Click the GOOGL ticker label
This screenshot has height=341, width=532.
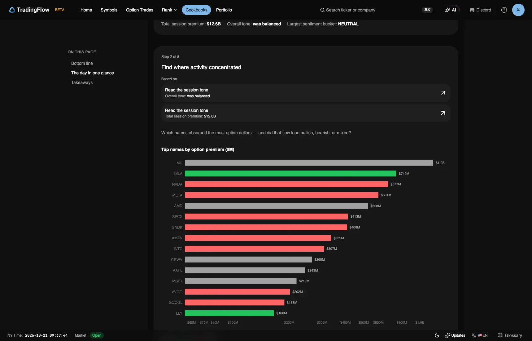click(x=175, y=303)
